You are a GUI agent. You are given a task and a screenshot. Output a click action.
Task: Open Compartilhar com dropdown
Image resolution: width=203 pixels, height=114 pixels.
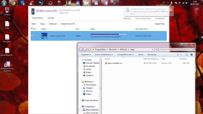coord(125,54)
